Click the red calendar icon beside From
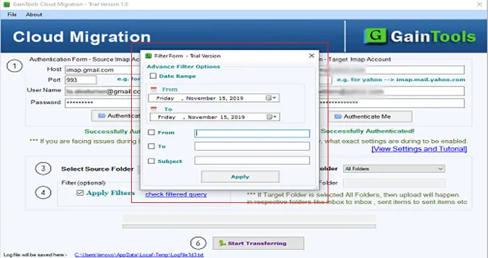488x258 pixels. pos(154,90)
